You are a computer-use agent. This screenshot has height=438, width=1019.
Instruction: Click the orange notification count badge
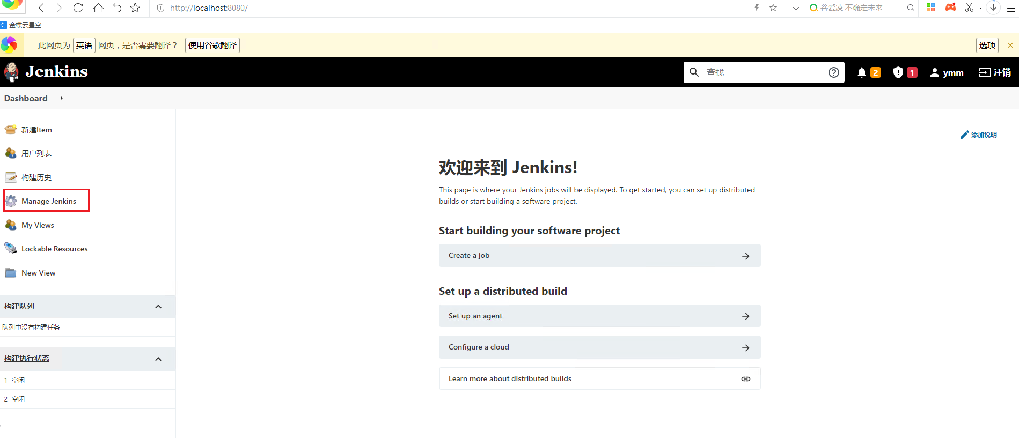876,72
